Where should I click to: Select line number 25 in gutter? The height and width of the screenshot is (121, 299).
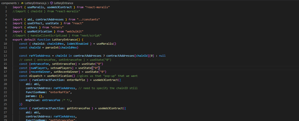[x=5, y=104]
